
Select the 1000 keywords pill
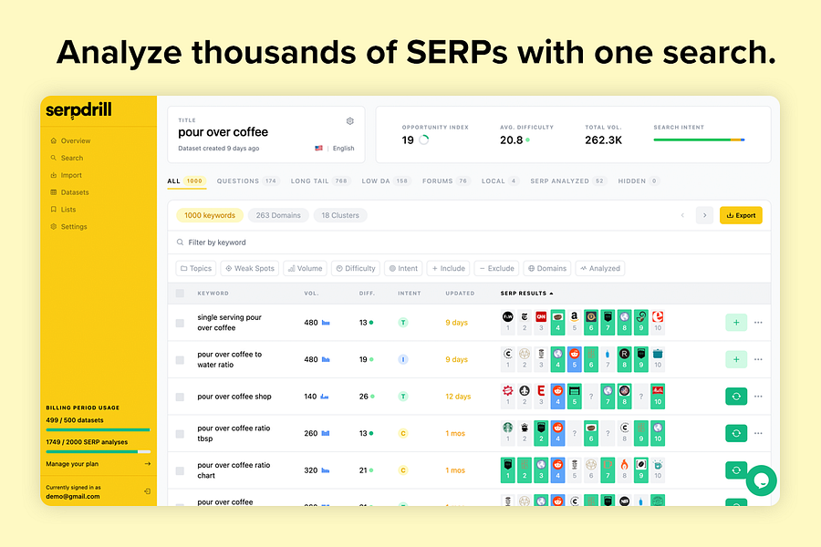pyautogui.click(x=210, y=215)
